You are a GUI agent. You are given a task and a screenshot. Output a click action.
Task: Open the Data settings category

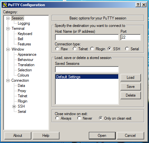(x=21, y=86)
